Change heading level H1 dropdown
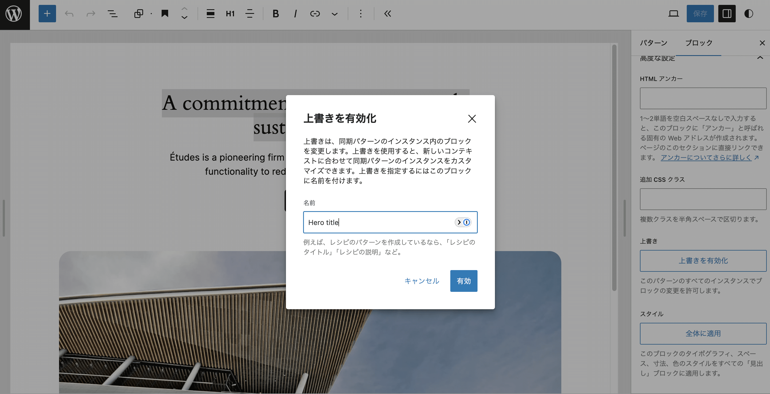 (230, 14)
